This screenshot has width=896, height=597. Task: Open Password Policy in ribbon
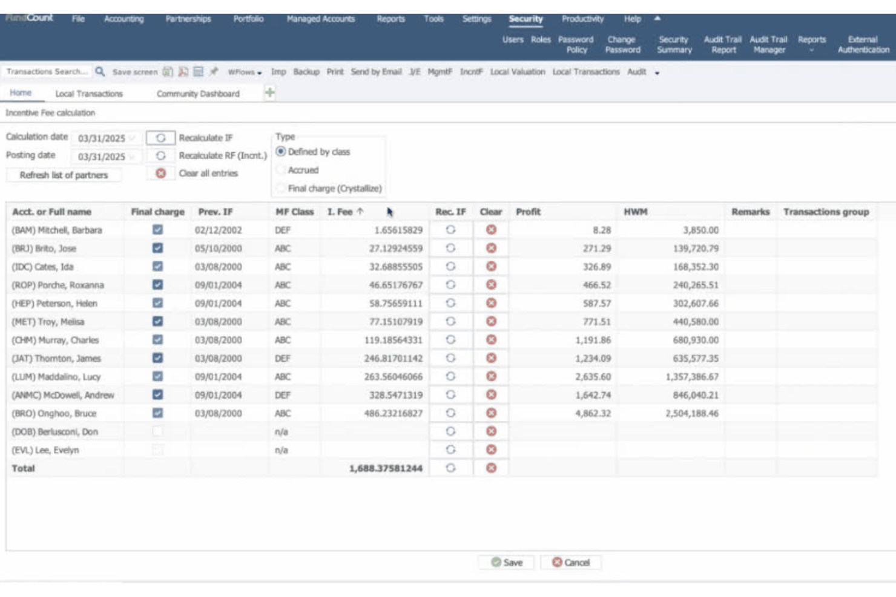point(576,44)
